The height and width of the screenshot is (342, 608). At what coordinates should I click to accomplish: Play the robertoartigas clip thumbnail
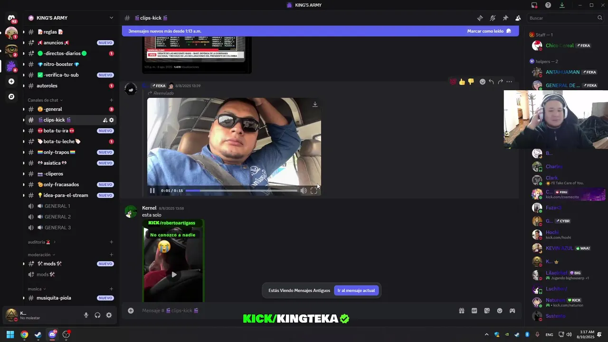pos(174,275)
